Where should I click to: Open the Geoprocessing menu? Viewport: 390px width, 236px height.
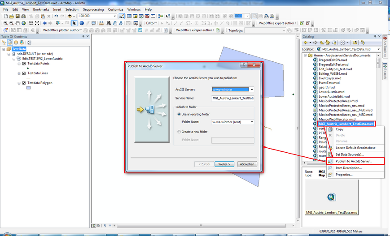(x=93, y=9)
